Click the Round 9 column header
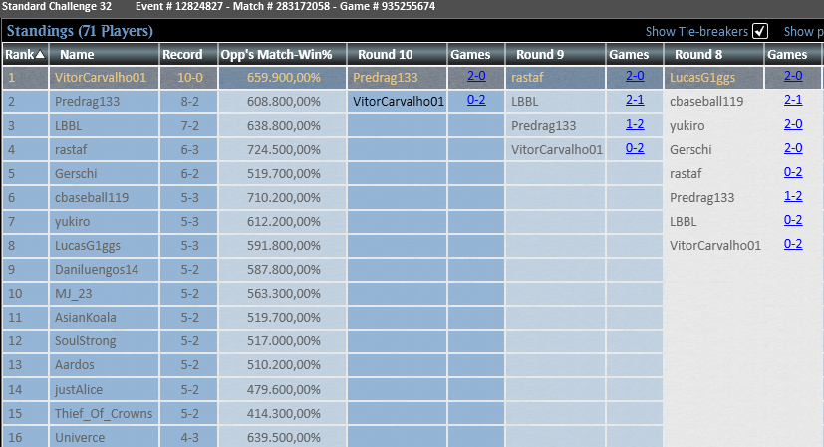The width and height of the screenshot is (824, 447). [x=555, y=54]
